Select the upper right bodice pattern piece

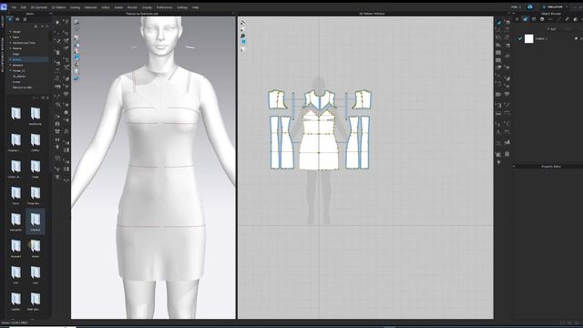click(363, 99)
